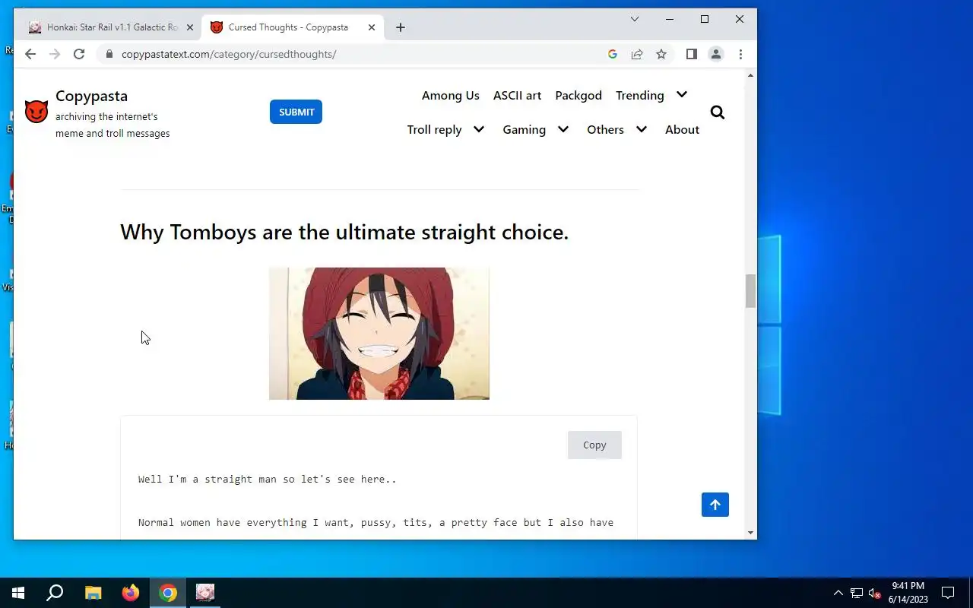Close the Honkai Star Rail tab
The height and width of the screenshot is (608, 973).
pyautogui.click(x=190, y=27)
